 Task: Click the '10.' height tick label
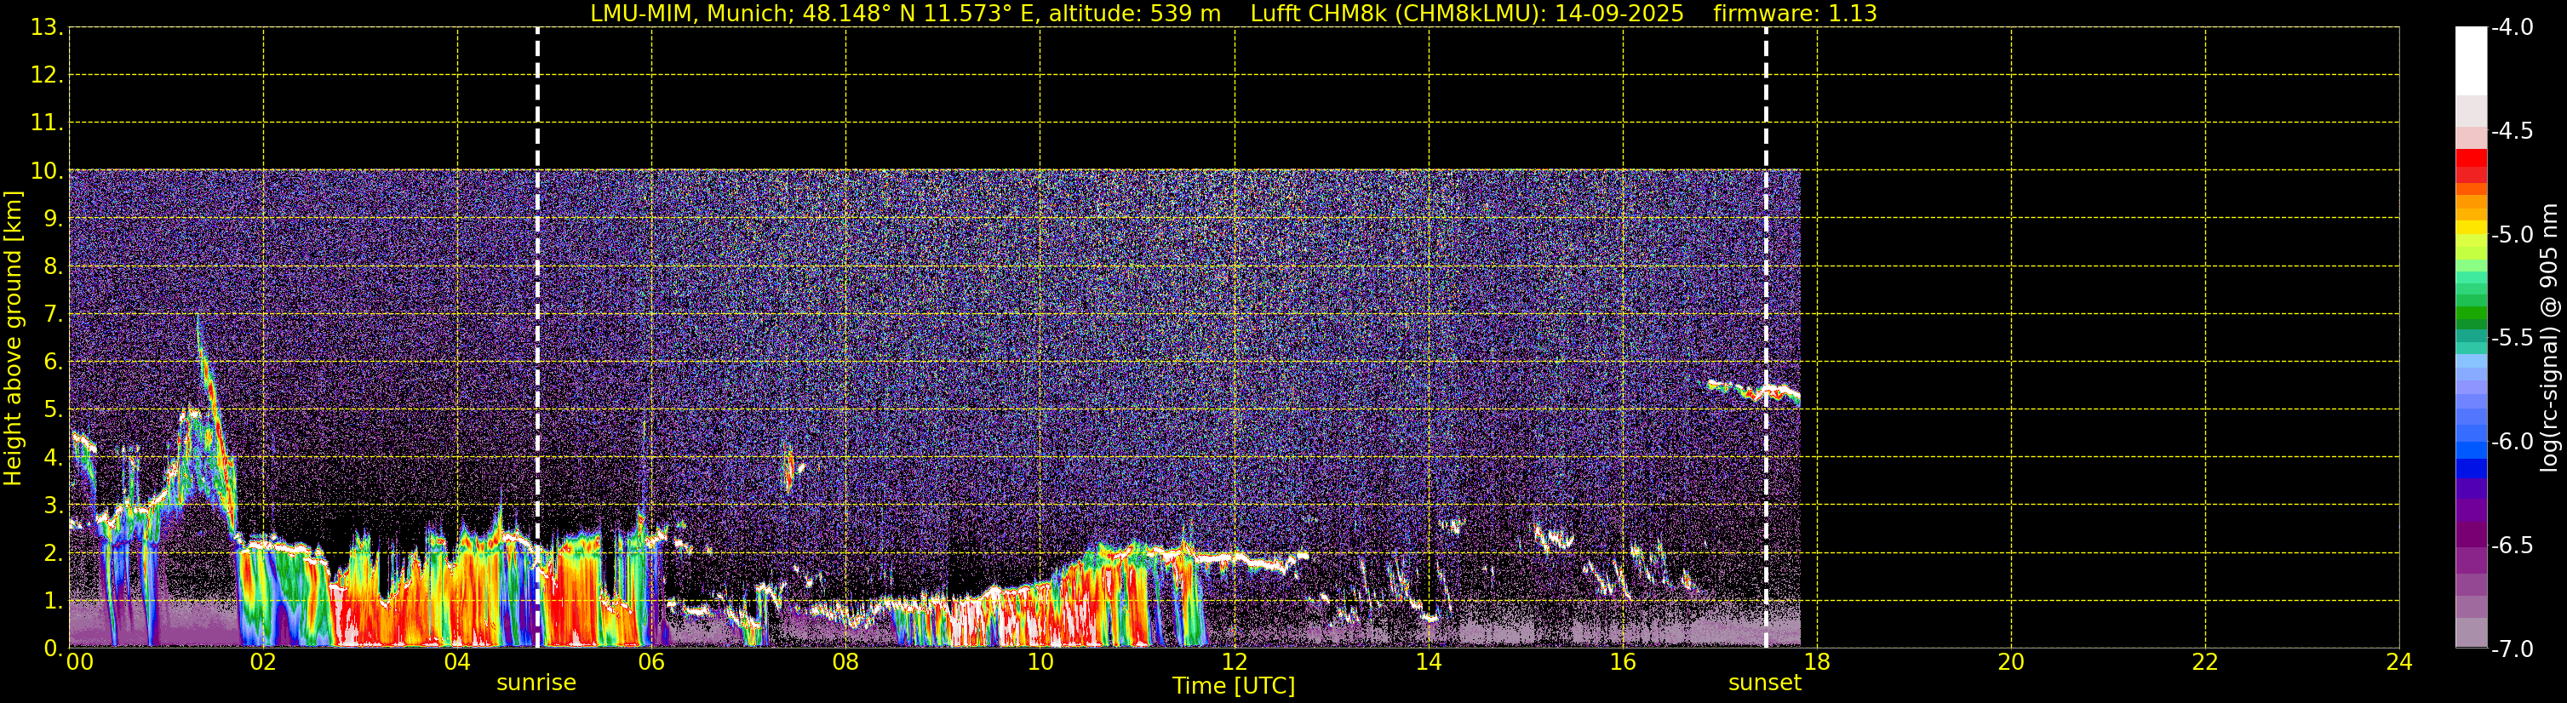coord(47,170)
